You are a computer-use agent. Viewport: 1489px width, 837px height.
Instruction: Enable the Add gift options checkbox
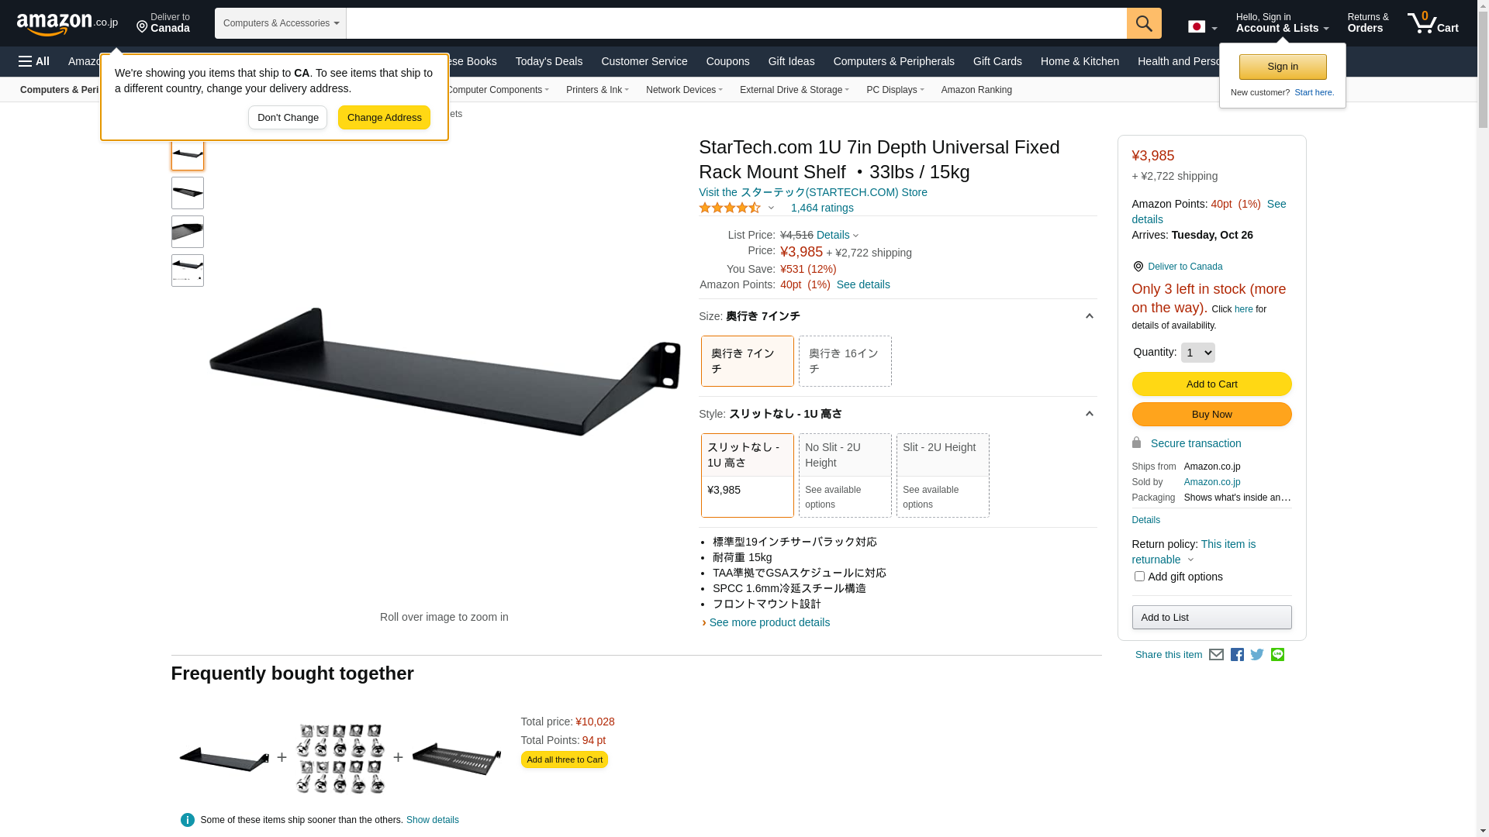click(1139, 577)
